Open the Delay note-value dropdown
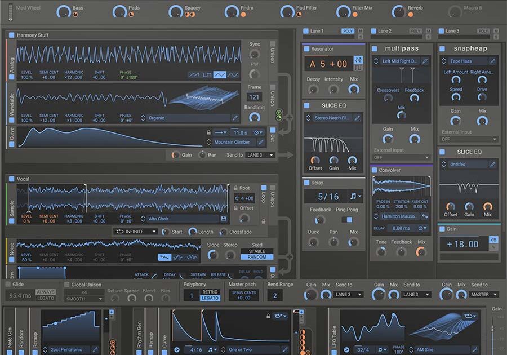This screenshot has width=507, height=355. click(x=355, y=196)
